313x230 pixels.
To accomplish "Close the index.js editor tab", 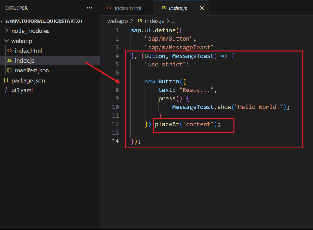I will (x=202, y=8).
